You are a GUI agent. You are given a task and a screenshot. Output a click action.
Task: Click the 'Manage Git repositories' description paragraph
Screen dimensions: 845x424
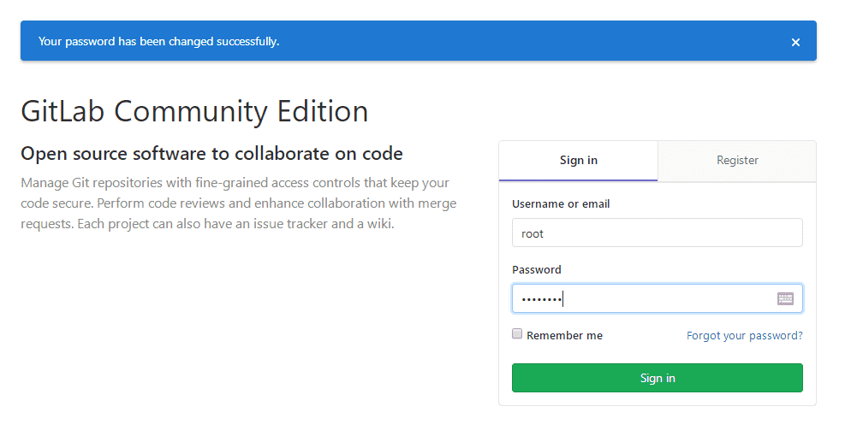pos(239,203)
